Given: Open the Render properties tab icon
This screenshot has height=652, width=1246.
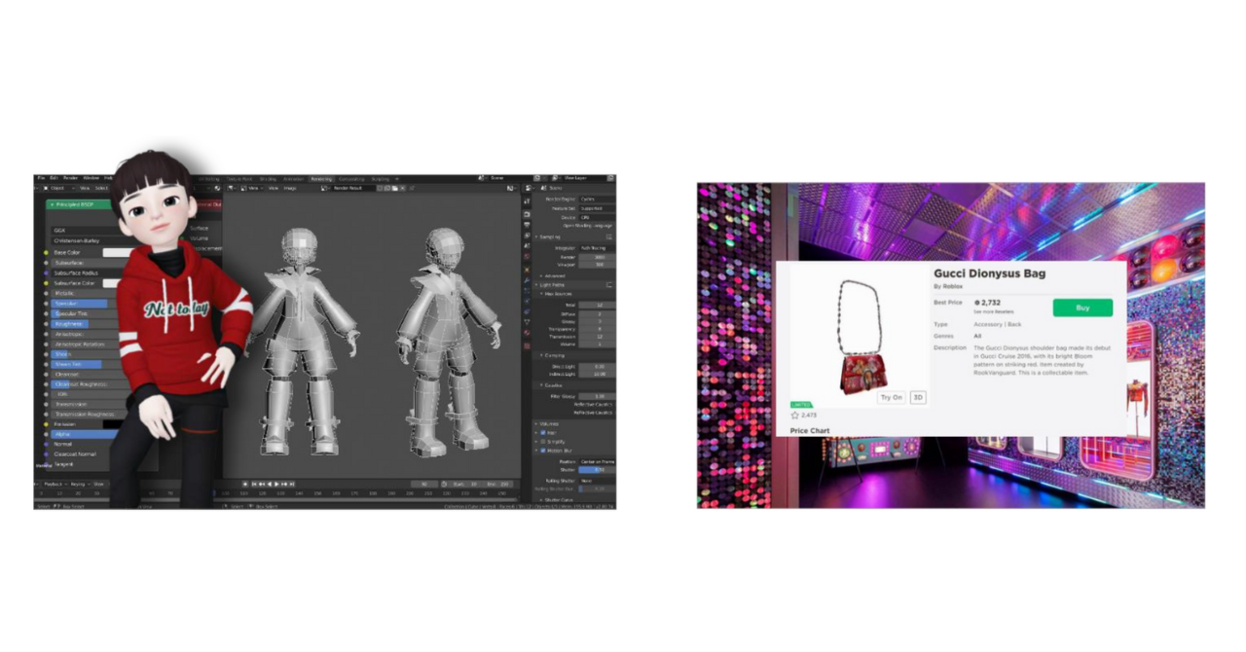Looking at the screenshot, I should (x=527, y=214).
